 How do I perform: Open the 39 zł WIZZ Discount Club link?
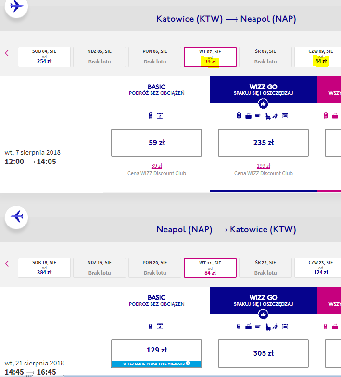[x=157, y=166]
